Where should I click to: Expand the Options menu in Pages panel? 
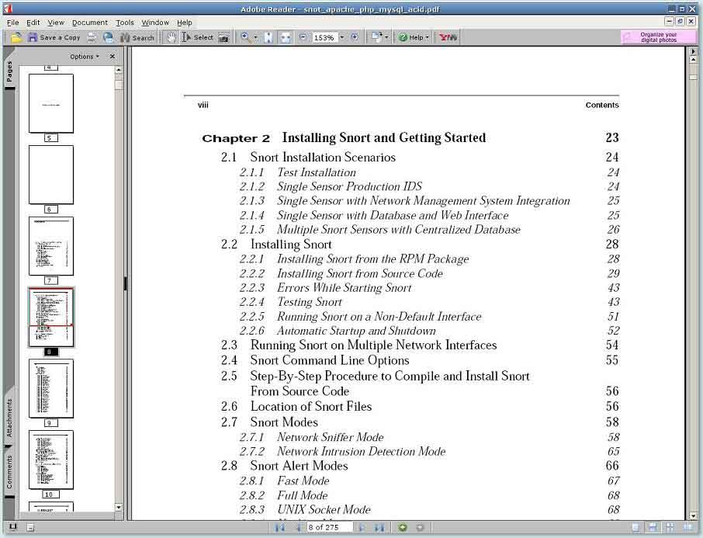tap(84, 57)
